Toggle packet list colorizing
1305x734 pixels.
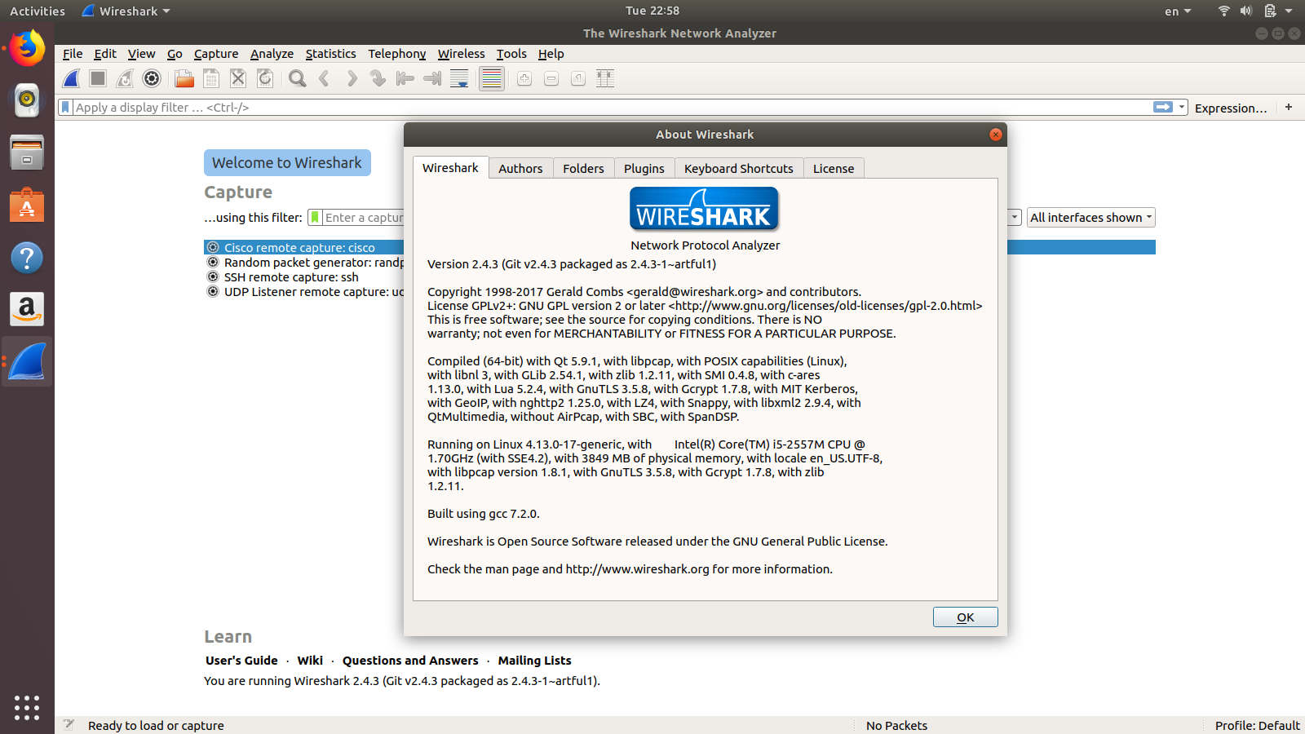coord(491,78)
